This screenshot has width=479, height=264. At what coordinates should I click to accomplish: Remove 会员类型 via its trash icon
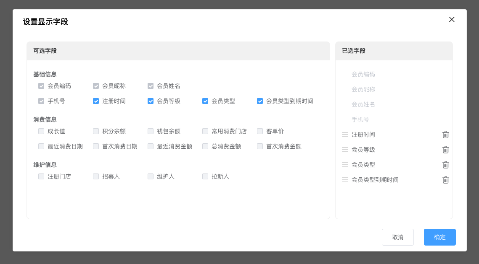(445, 165)
